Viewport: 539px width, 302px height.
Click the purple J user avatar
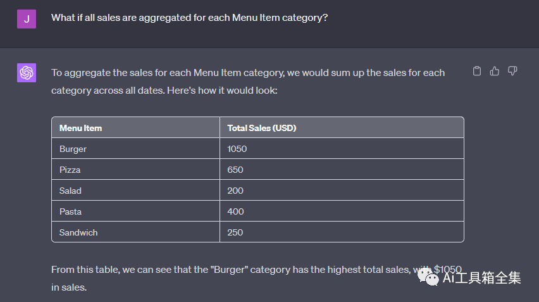[27, 18]
